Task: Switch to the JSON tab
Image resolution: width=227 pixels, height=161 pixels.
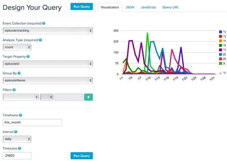Action: [130, 7]
